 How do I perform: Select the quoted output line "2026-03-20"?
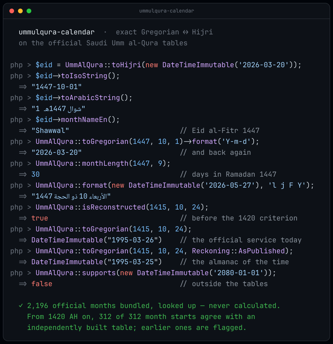point(56,152)
